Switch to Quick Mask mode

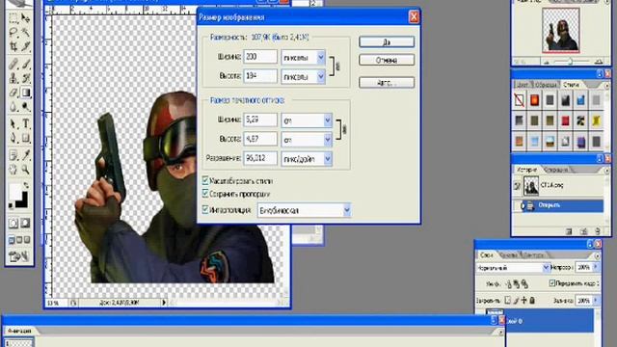coord(26,223)
